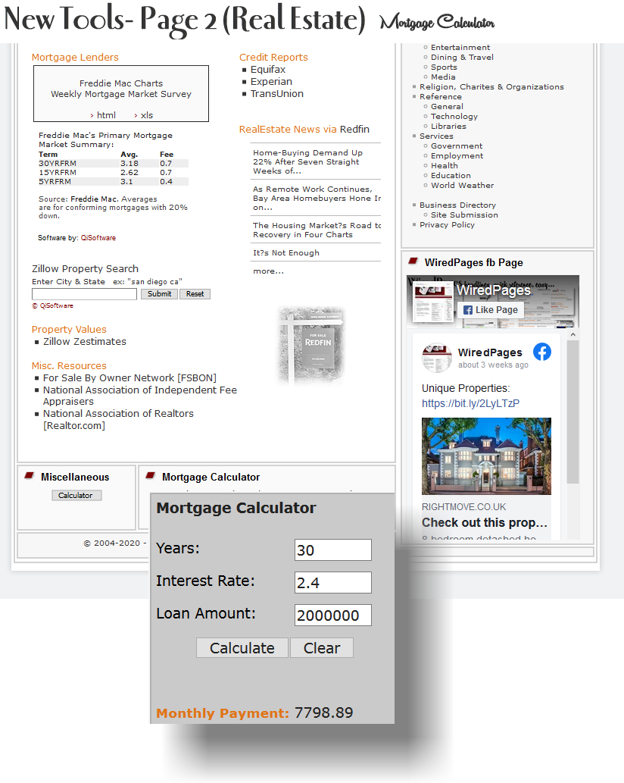Open the General reference link
This screenshot has width=624, height=783.
447,106
